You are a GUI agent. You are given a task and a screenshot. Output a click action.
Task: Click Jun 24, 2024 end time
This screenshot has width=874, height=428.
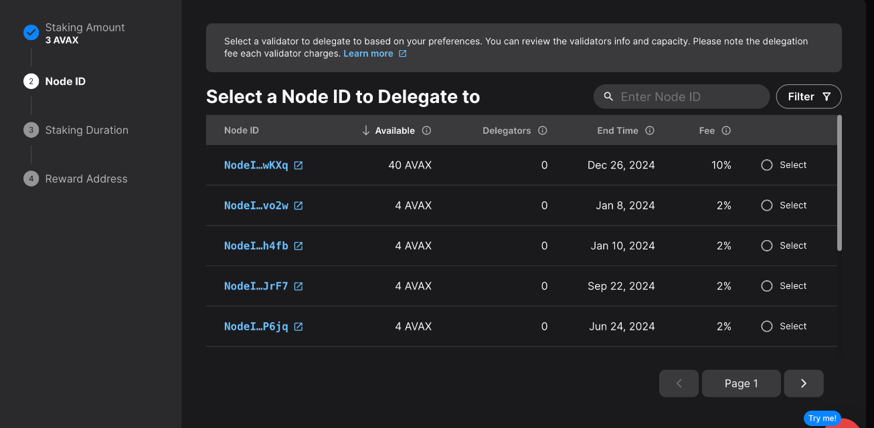(x=622, y=326)
